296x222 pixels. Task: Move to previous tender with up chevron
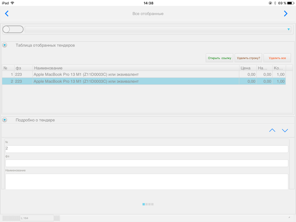pyautogui.click(x=272, y=130)
